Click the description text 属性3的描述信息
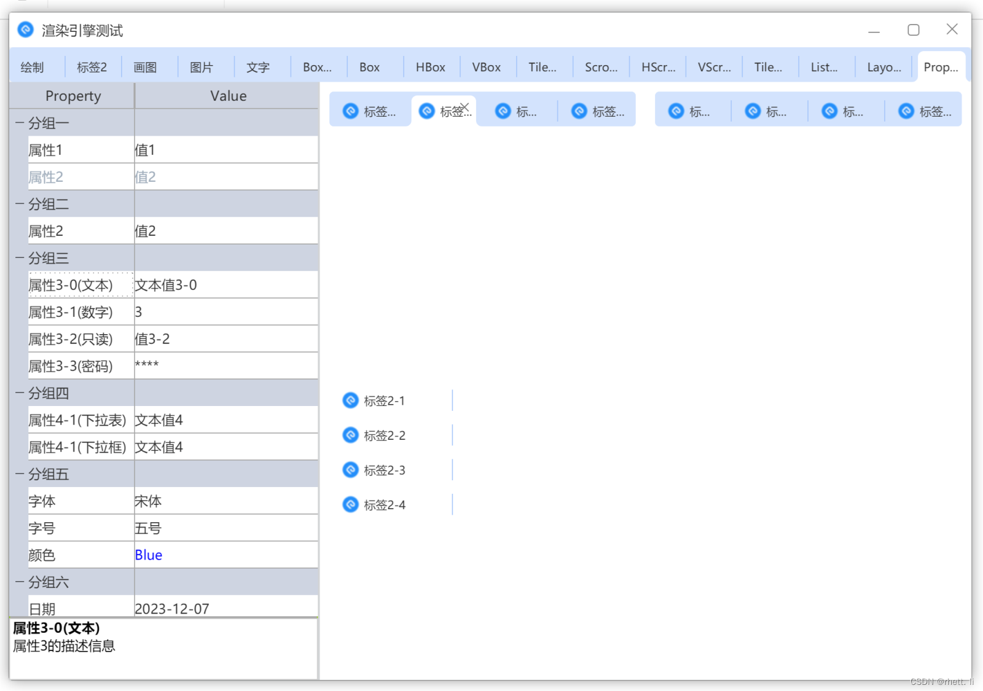The image size is (983, 691). [64, 646]
